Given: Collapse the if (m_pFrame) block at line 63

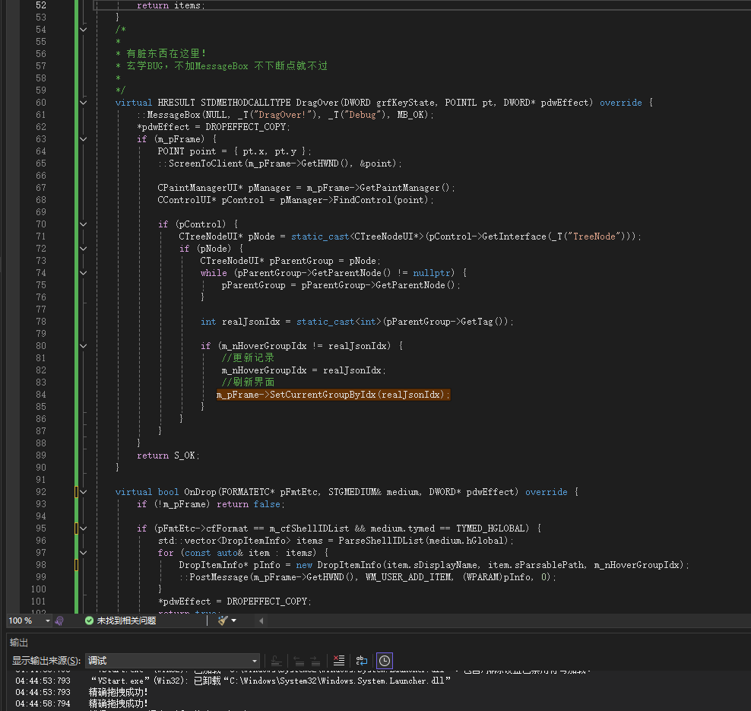Looking at the screenshot, I should coord(84,139).
